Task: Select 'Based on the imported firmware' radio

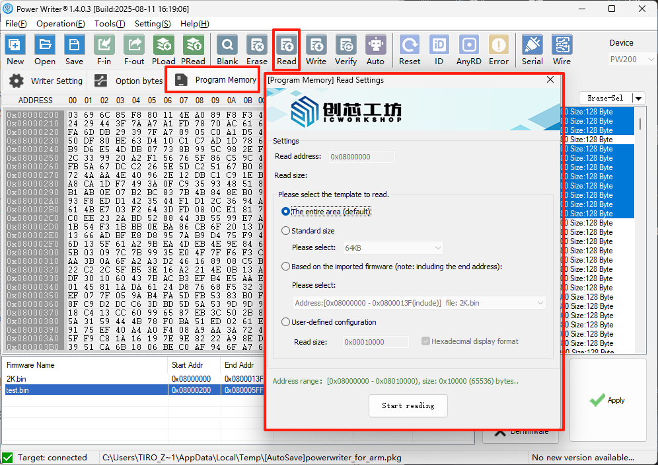Action: pos(285,267)
